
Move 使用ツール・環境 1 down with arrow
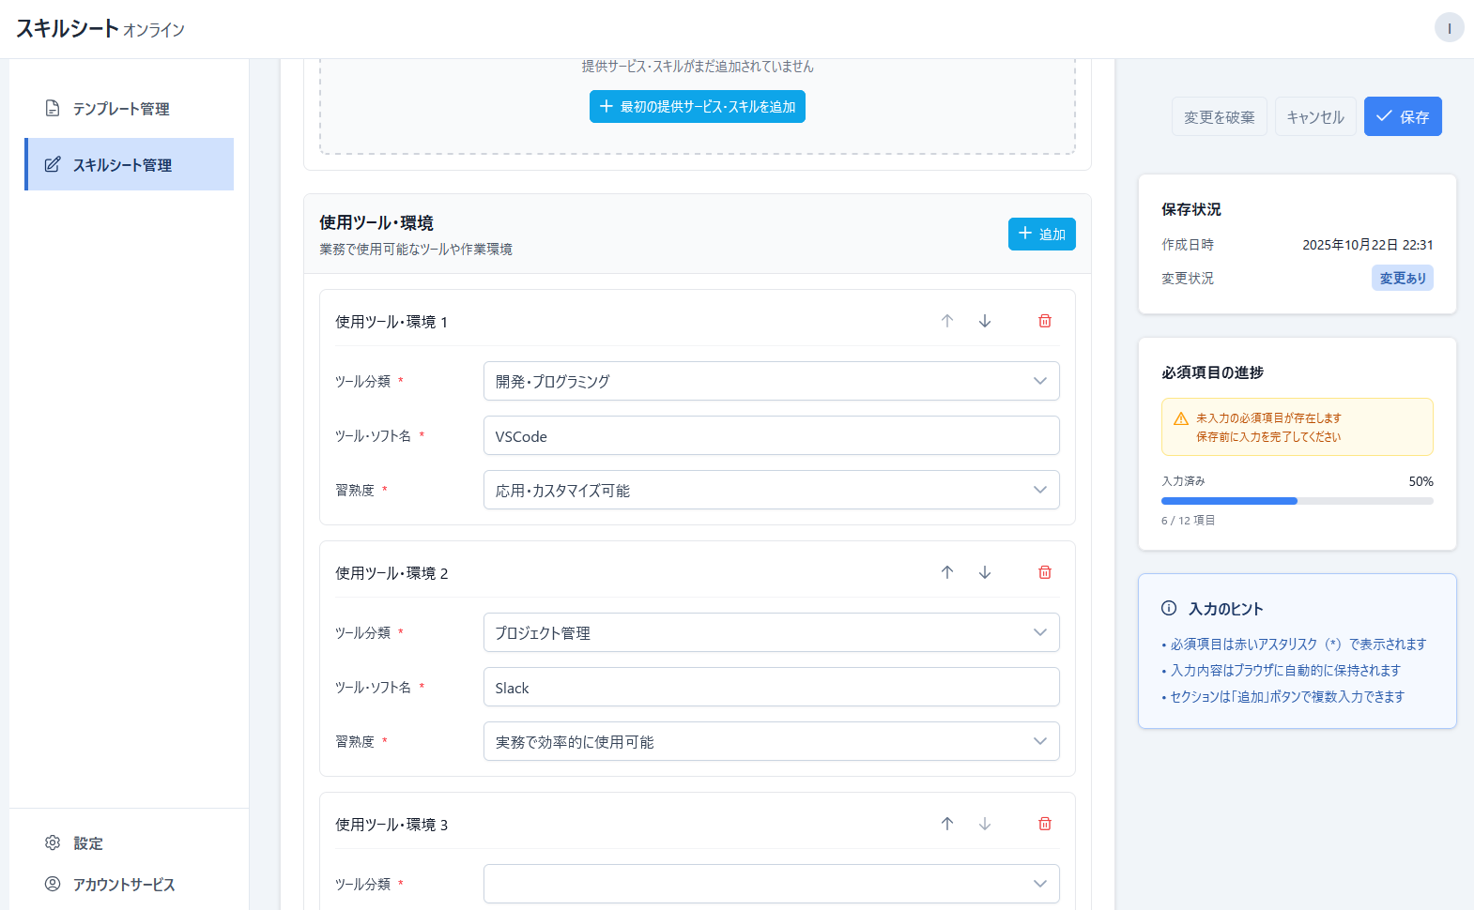click(985, 321)
